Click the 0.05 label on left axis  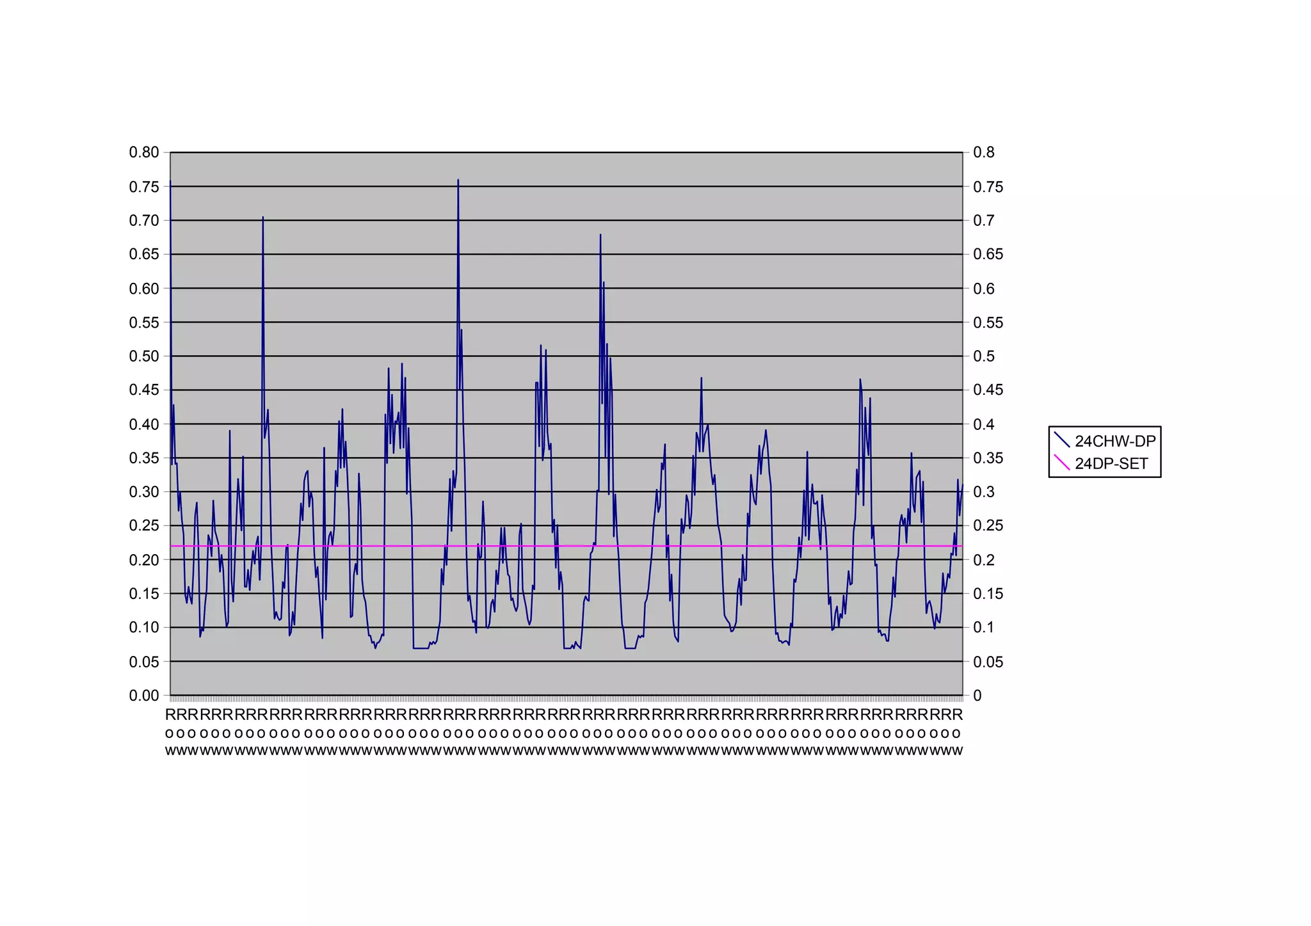143,662
